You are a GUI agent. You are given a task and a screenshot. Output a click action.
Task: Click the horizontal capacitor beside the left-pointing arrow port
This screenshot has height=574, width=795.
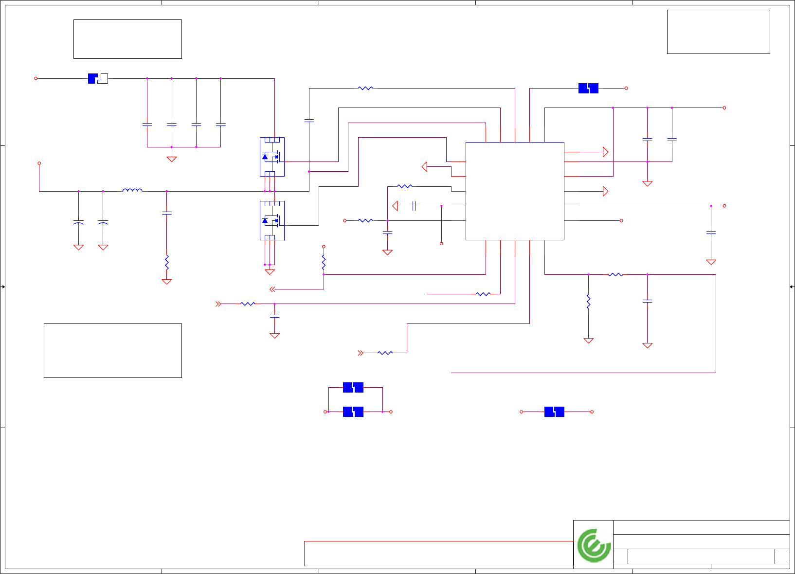pos(414,206)
